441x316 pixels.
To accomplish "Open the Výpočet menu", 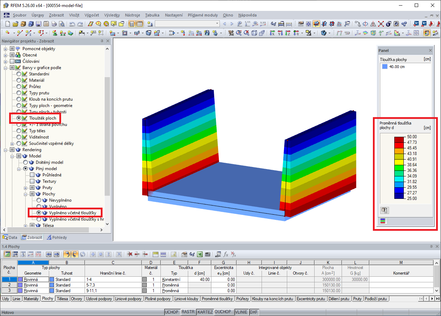I will pyautogui.click(x=92, y=15).
